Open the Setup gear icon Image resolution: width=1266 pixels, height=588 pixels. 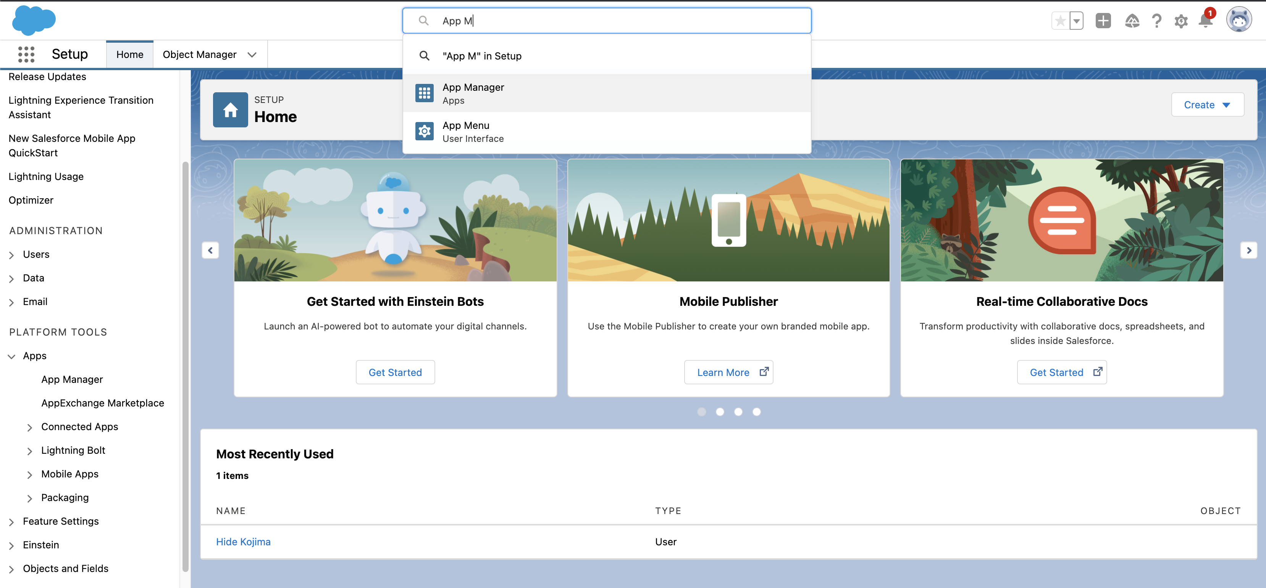click(1181, 21)
